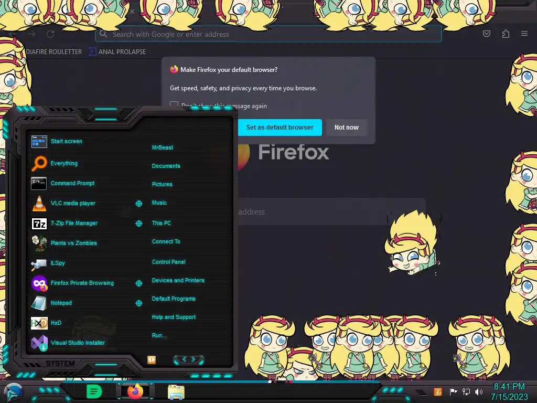Open shutdown options arrows in start menu
Screen dimensions: 537x403
tap(189, 359)
